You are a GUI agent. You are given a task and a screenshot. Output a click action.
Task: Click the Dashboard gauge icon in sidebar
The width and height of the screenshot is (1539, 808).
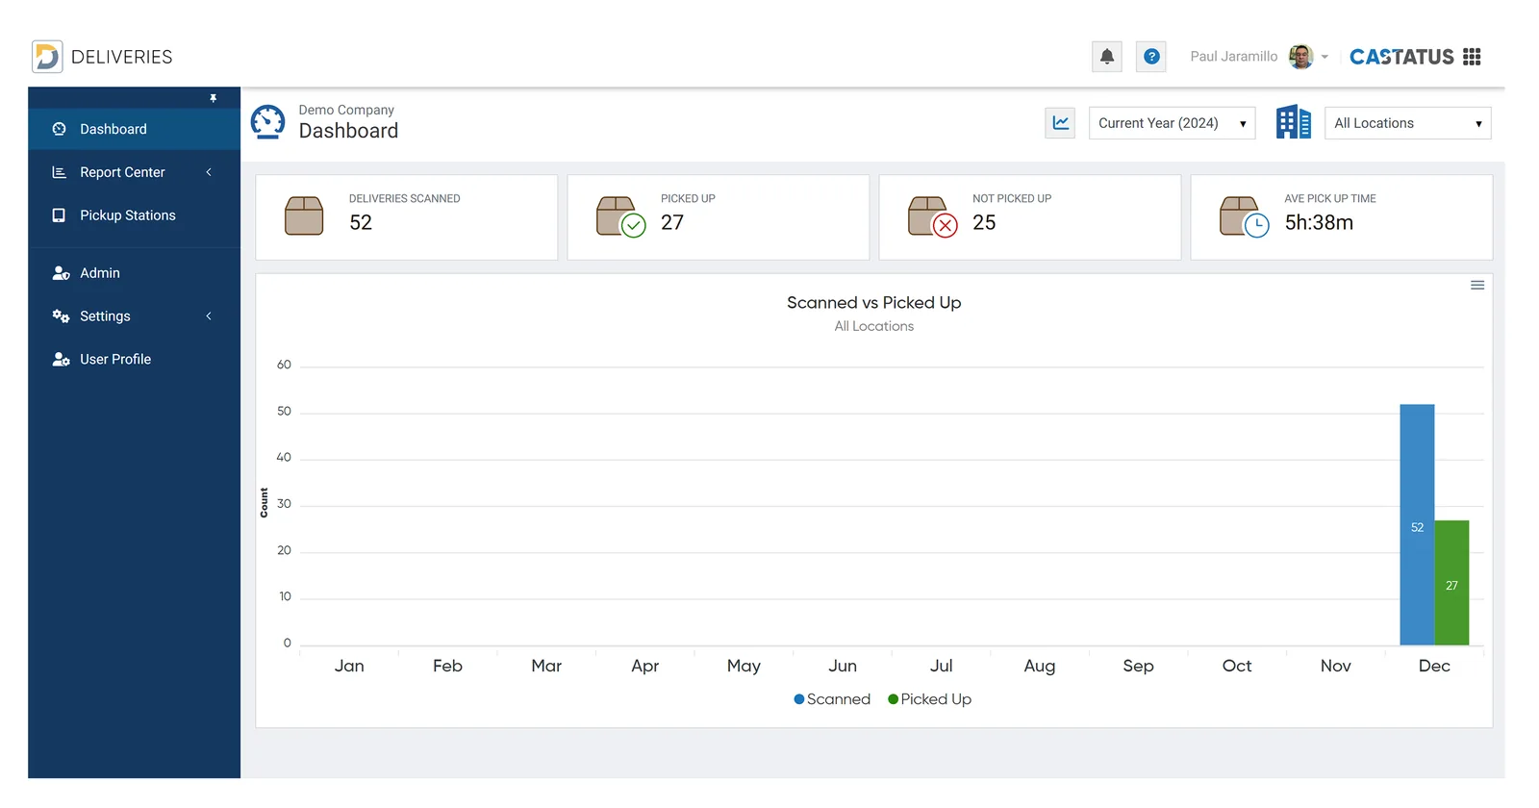60,129
